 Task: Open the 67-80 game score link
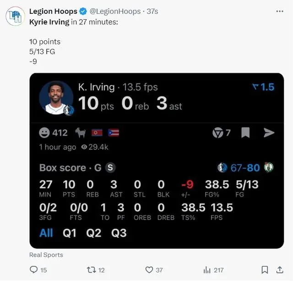(x=245, y=168)
